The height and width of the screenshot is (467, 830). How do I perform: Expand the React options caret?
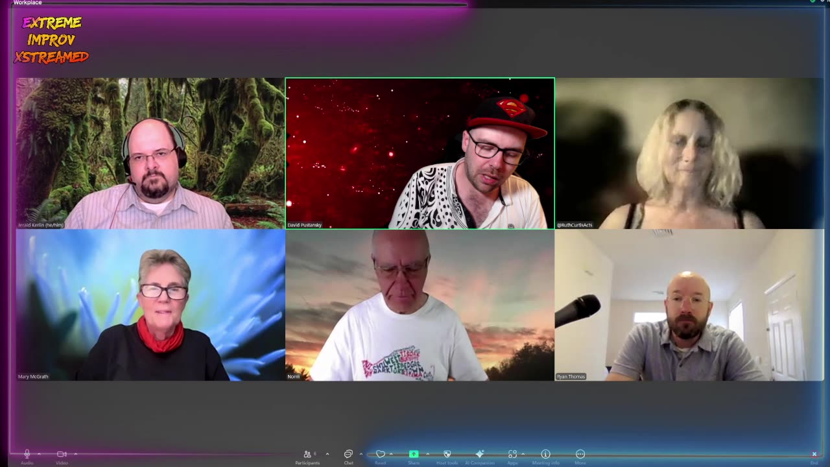pos(391,454)
